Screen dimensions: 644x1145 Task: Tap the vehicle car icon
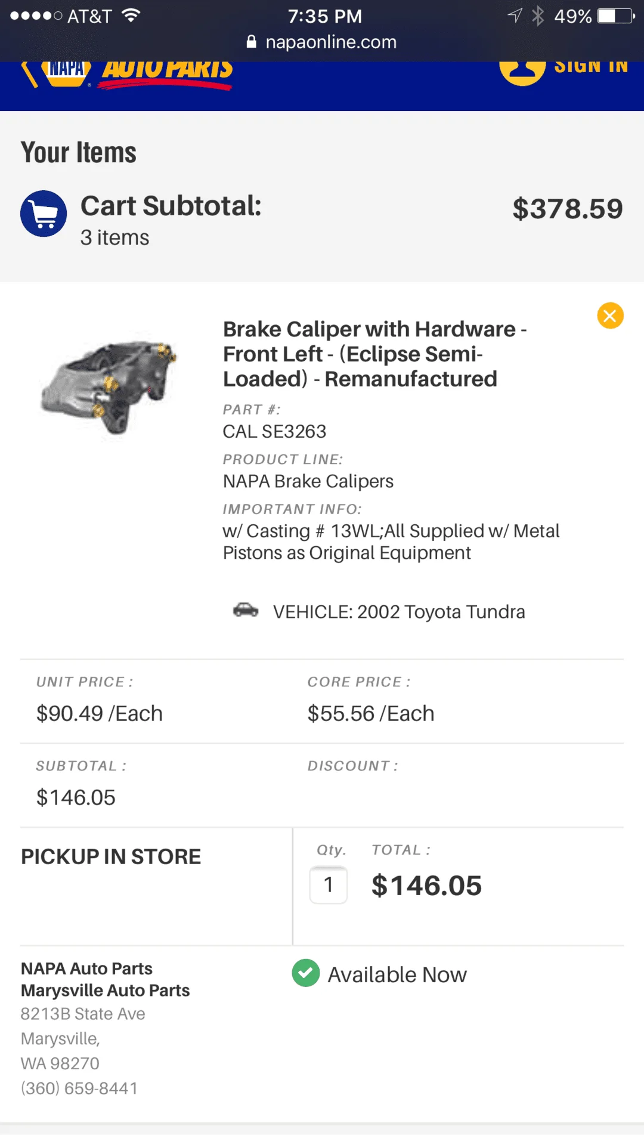[x=246, y=610]
